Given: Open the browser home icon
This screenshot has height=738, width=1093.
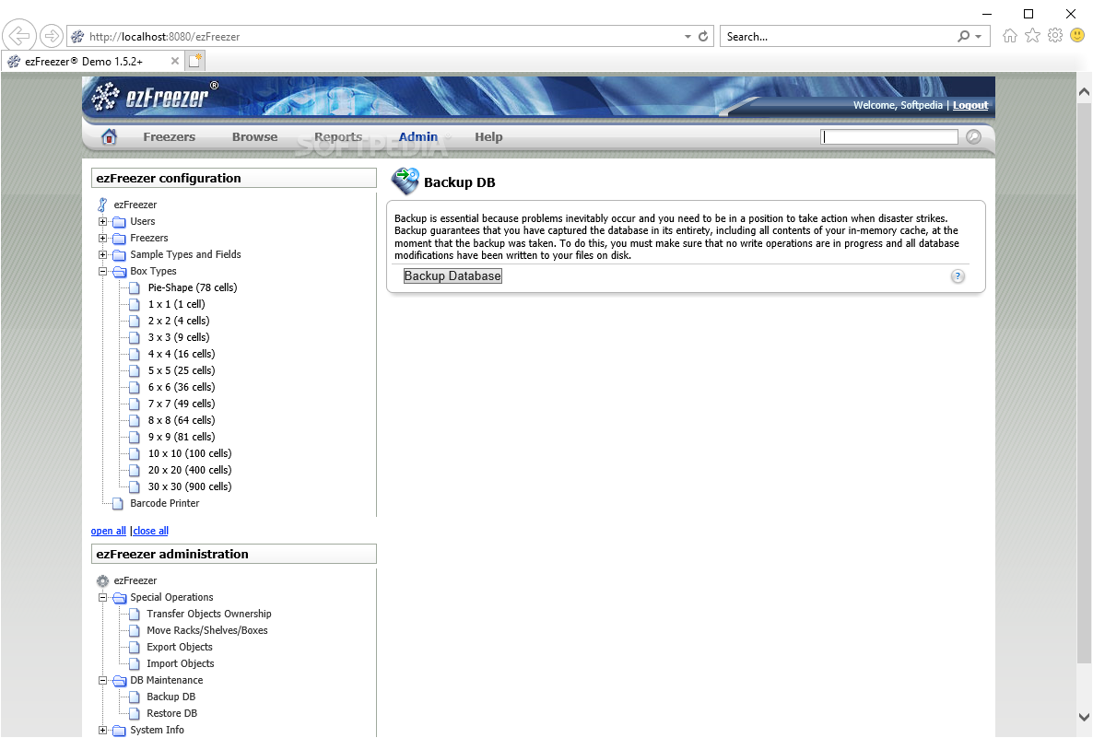Looking at the screenshot, I should click(1009, 36).
